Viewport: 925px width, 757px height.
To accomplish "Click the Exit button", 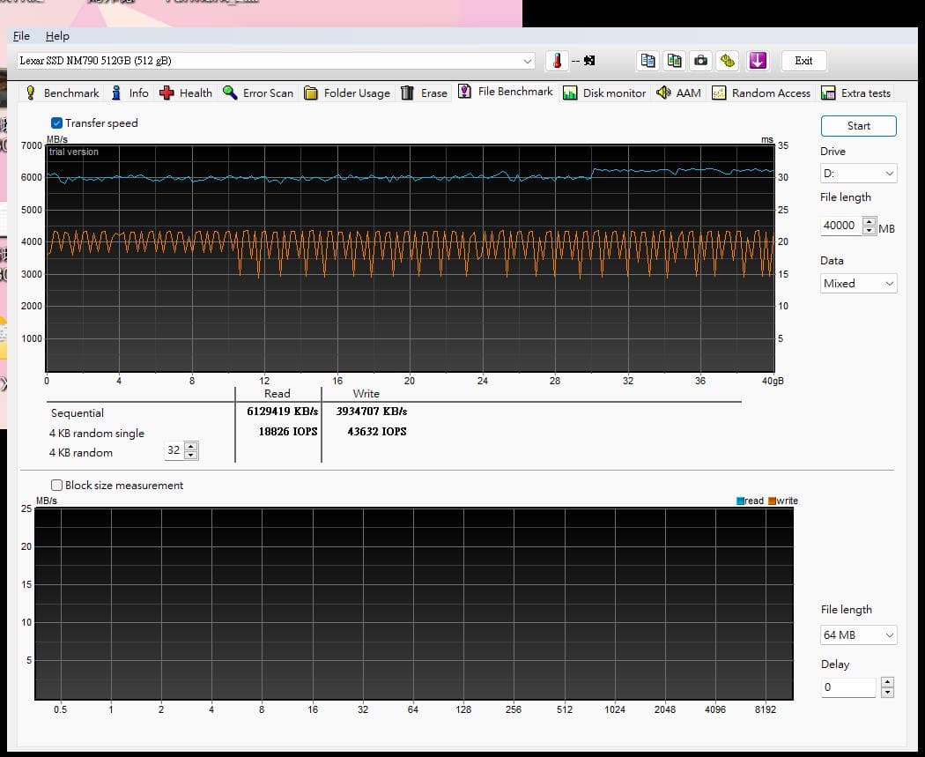I will click(803, 61).
